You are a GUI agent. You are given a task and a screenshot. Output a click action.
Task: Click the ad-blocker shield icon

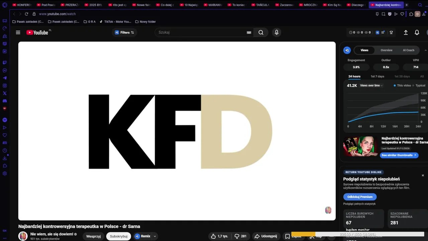[x=390, y=14]
